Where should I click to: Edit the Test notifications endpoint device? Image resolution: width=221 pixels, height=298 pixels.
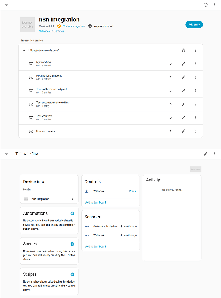click(183, 91)
